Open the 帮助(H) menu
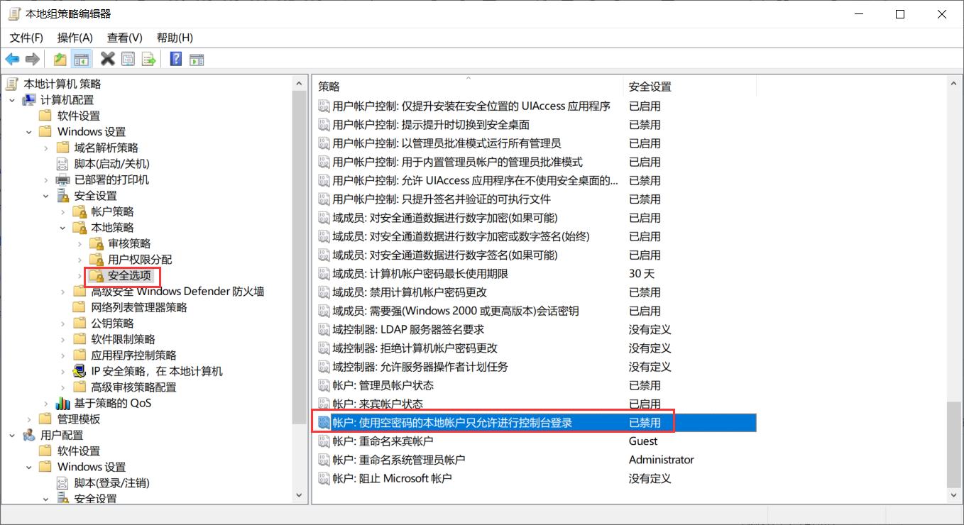Image resolution: width=964 pixels, height=525 pixels. [x=175, y=38]
